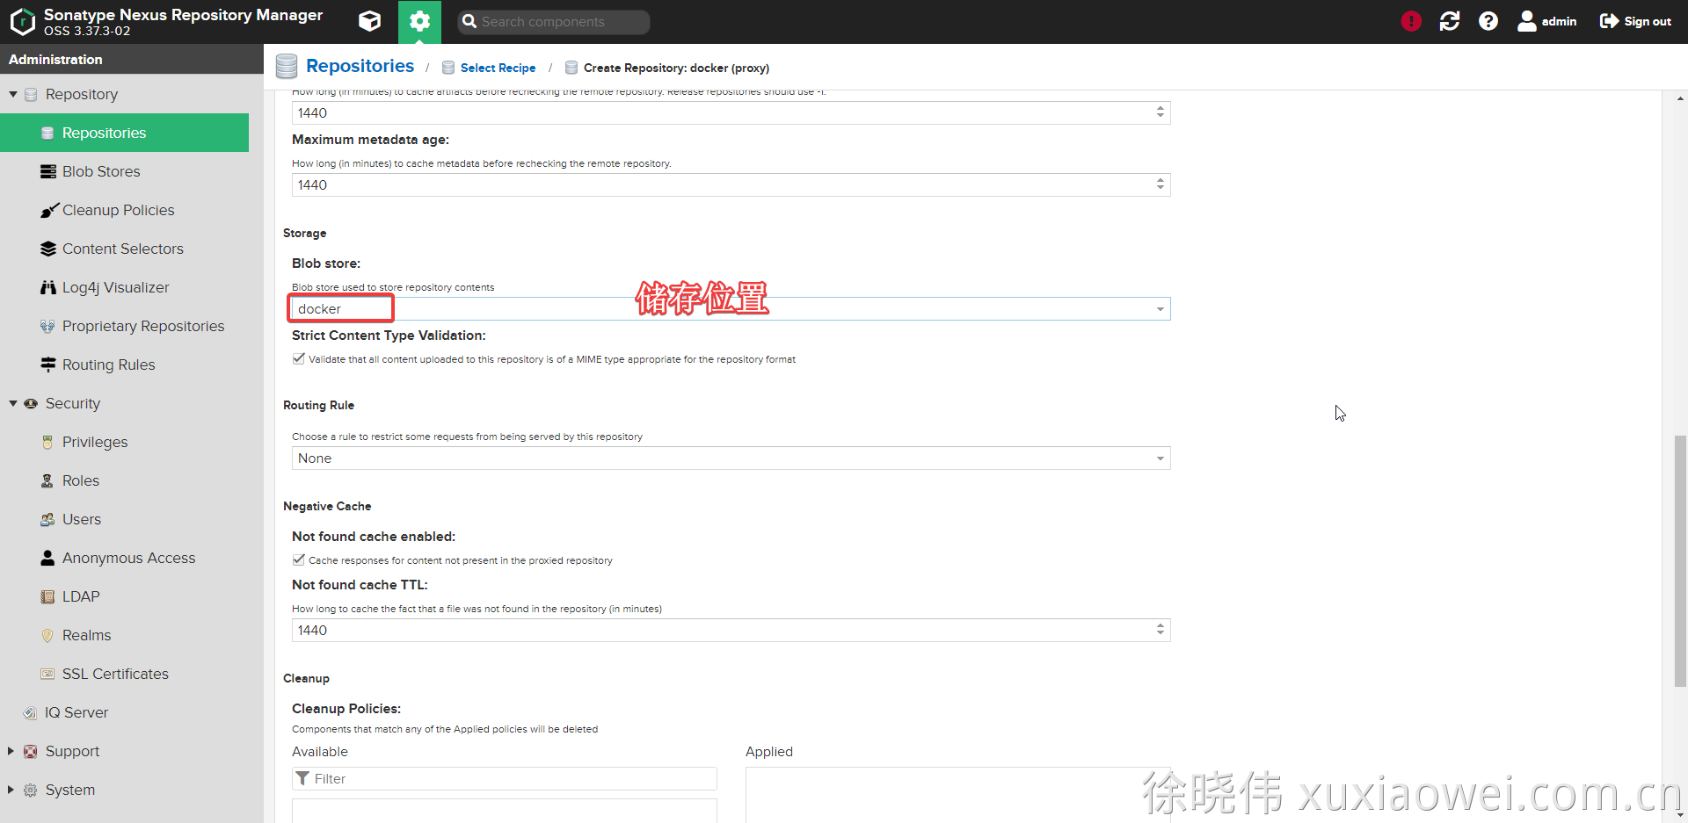Expand the Support tree section

[x=11, y=751]
